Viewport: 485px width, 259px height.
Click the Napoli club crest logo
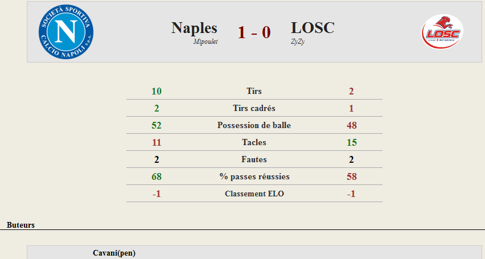click(66, 32)
